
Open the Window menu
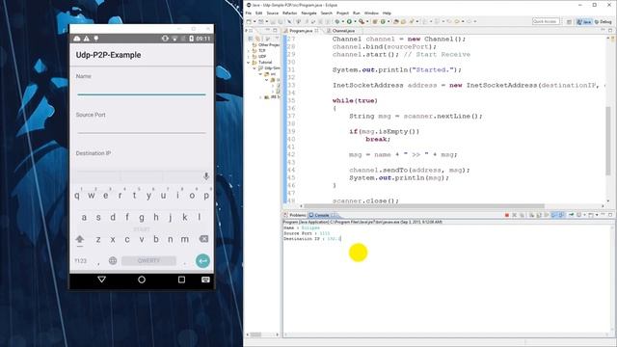coord(371,13)
